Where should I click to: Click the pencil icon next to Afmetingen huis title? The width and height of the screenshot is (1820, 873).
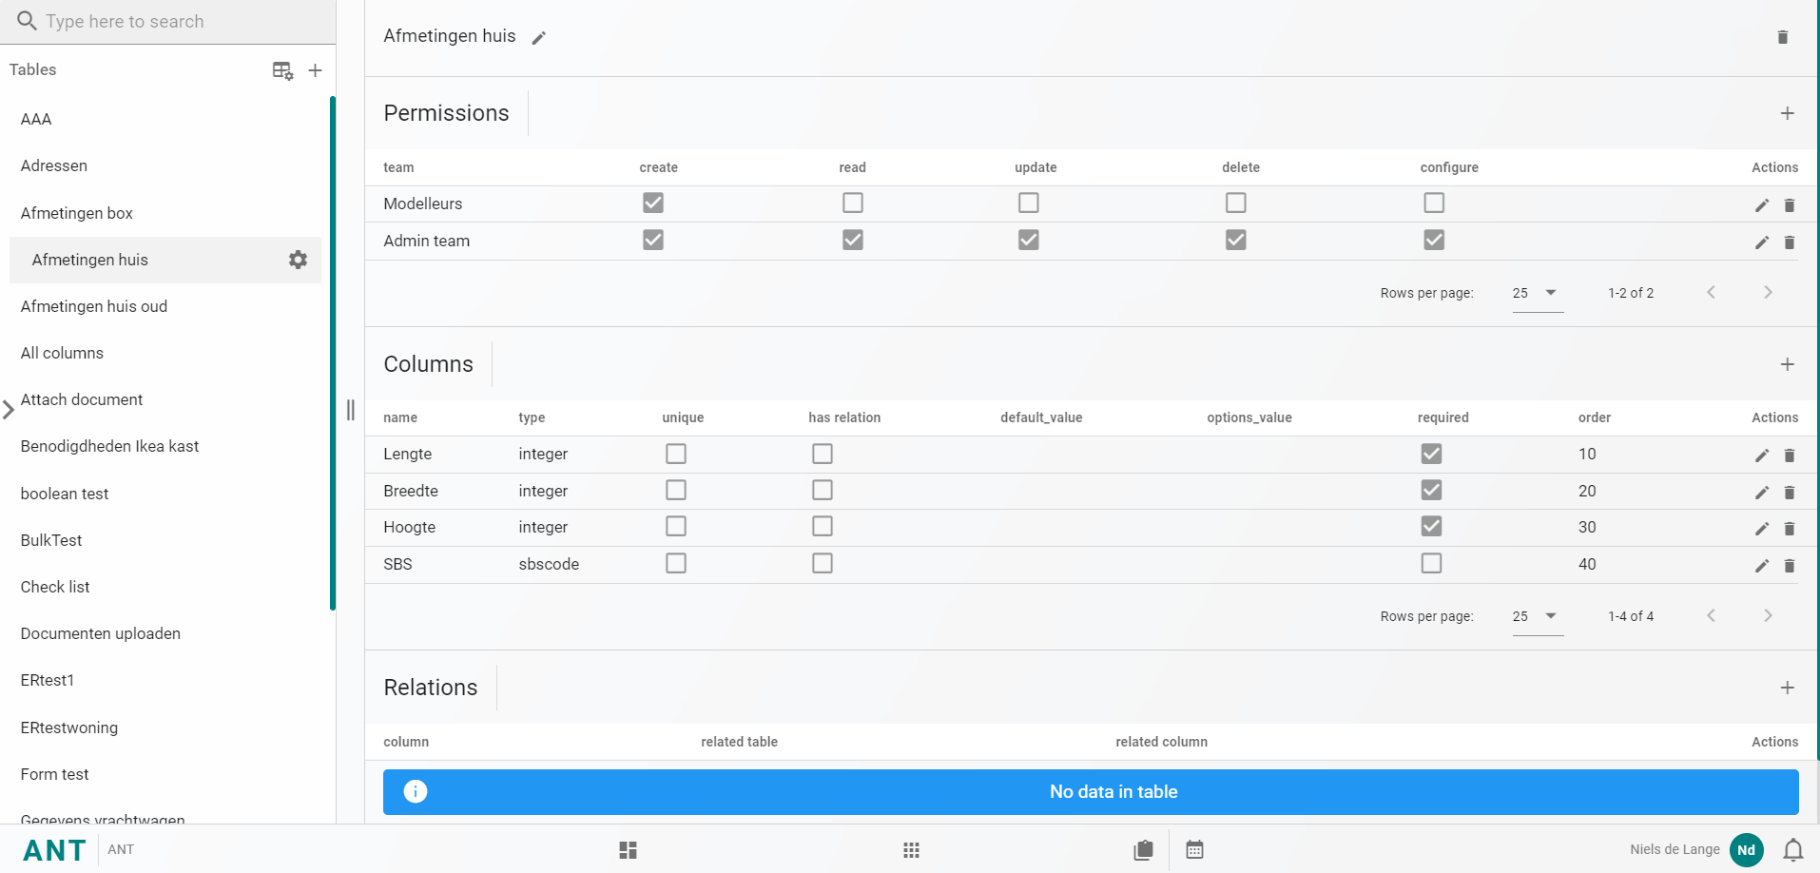pos(538,38)
